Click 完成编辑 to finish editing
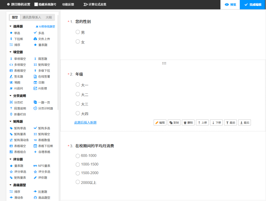Viewport: 266px width, 201px height. coord(253,5)
